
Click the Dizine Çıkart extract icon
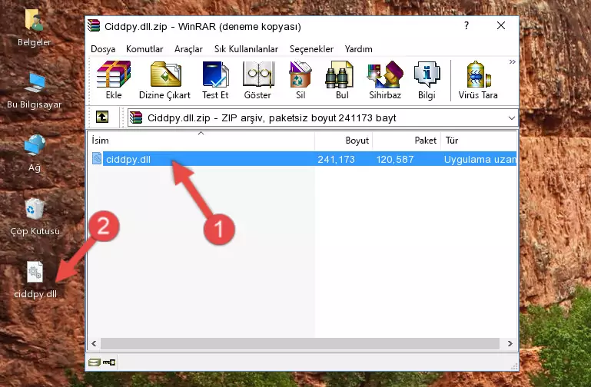tap(164, 80)
